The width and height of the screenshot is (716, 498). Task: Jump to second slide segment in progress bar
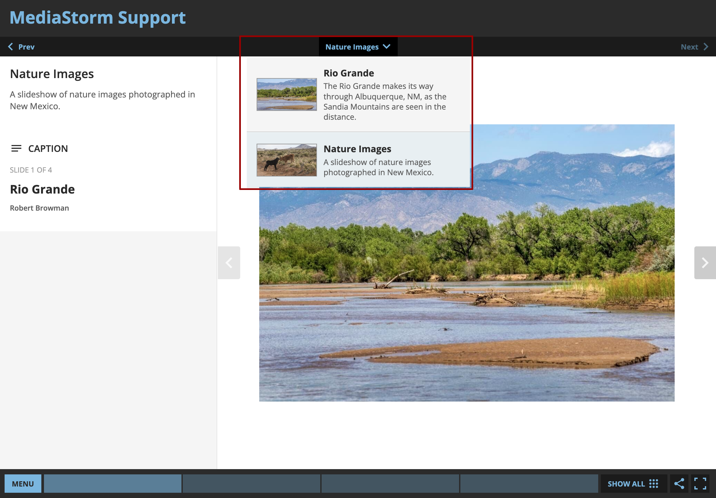[251, 484]
